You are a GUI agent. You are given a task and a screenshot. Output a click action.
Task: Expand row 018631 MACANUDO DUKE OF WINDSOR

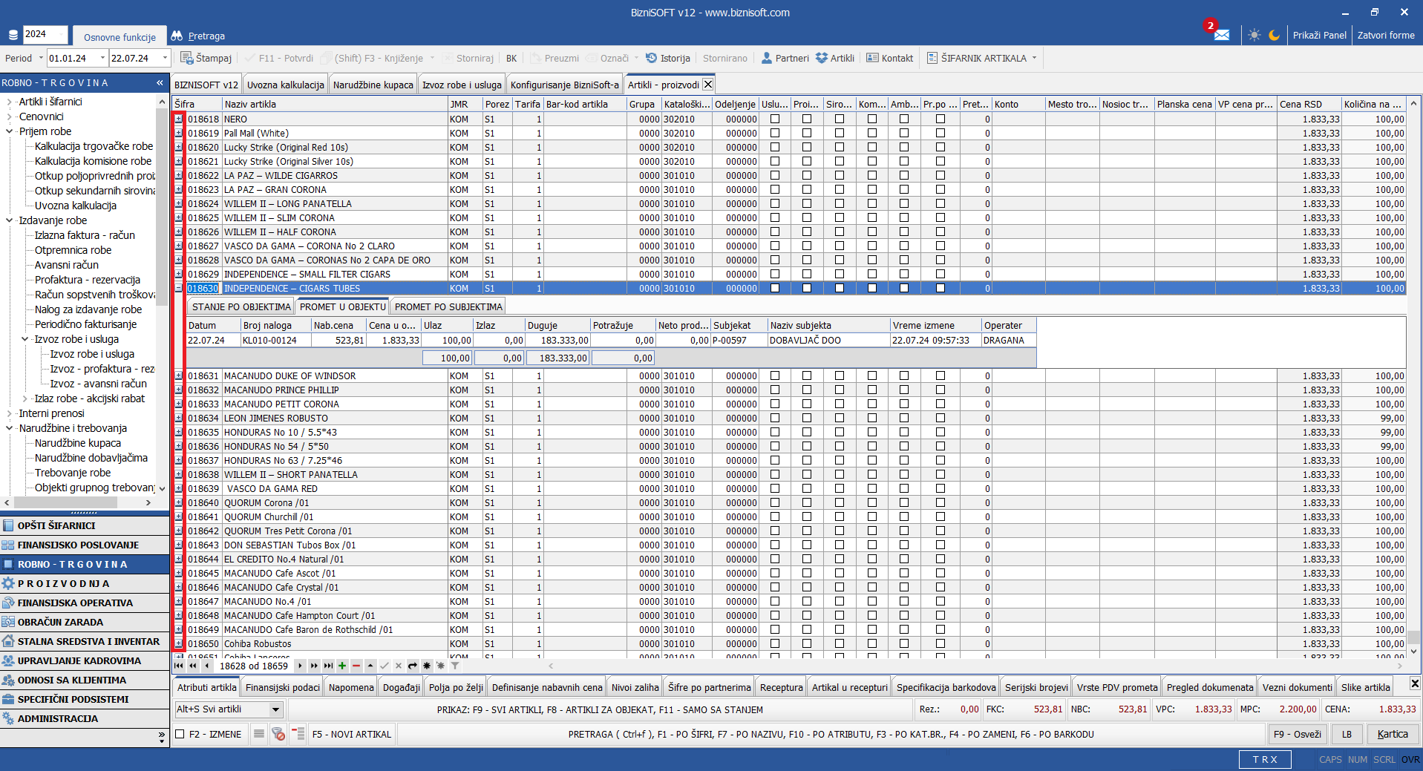(179, 375)
